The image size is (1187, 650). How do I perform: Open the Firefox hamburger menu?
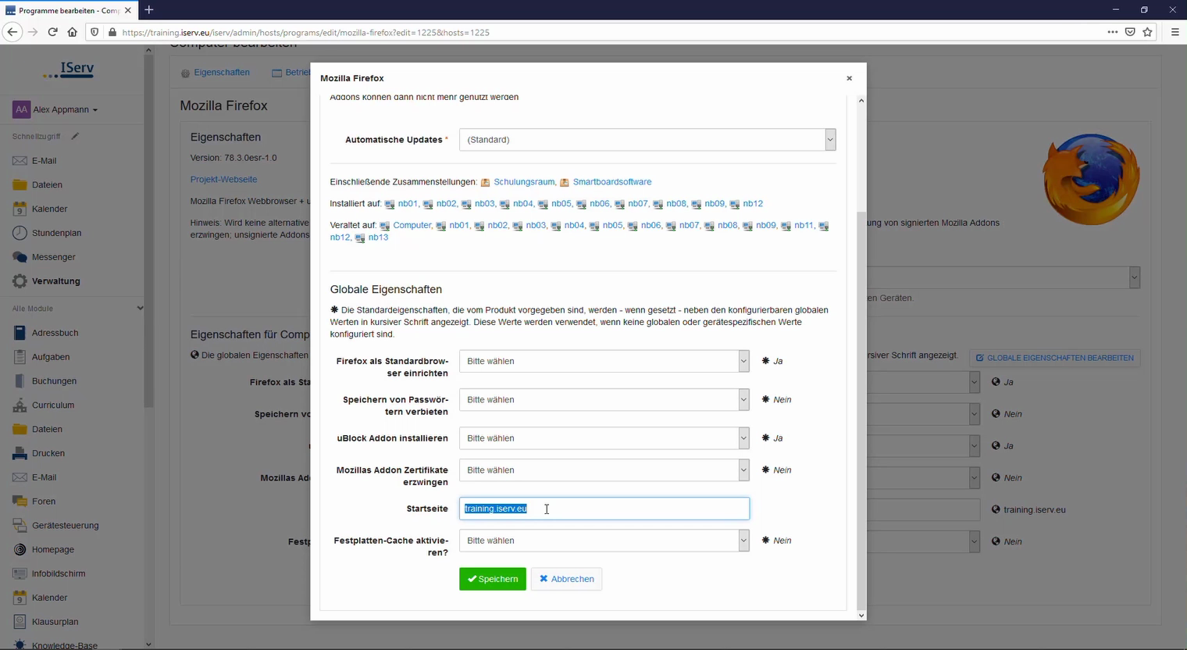[x=1175, y=32]
